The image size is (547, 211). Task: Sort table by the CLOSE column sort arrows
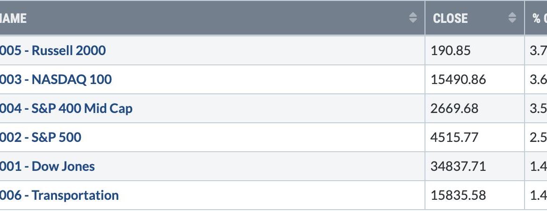[512, 18]
